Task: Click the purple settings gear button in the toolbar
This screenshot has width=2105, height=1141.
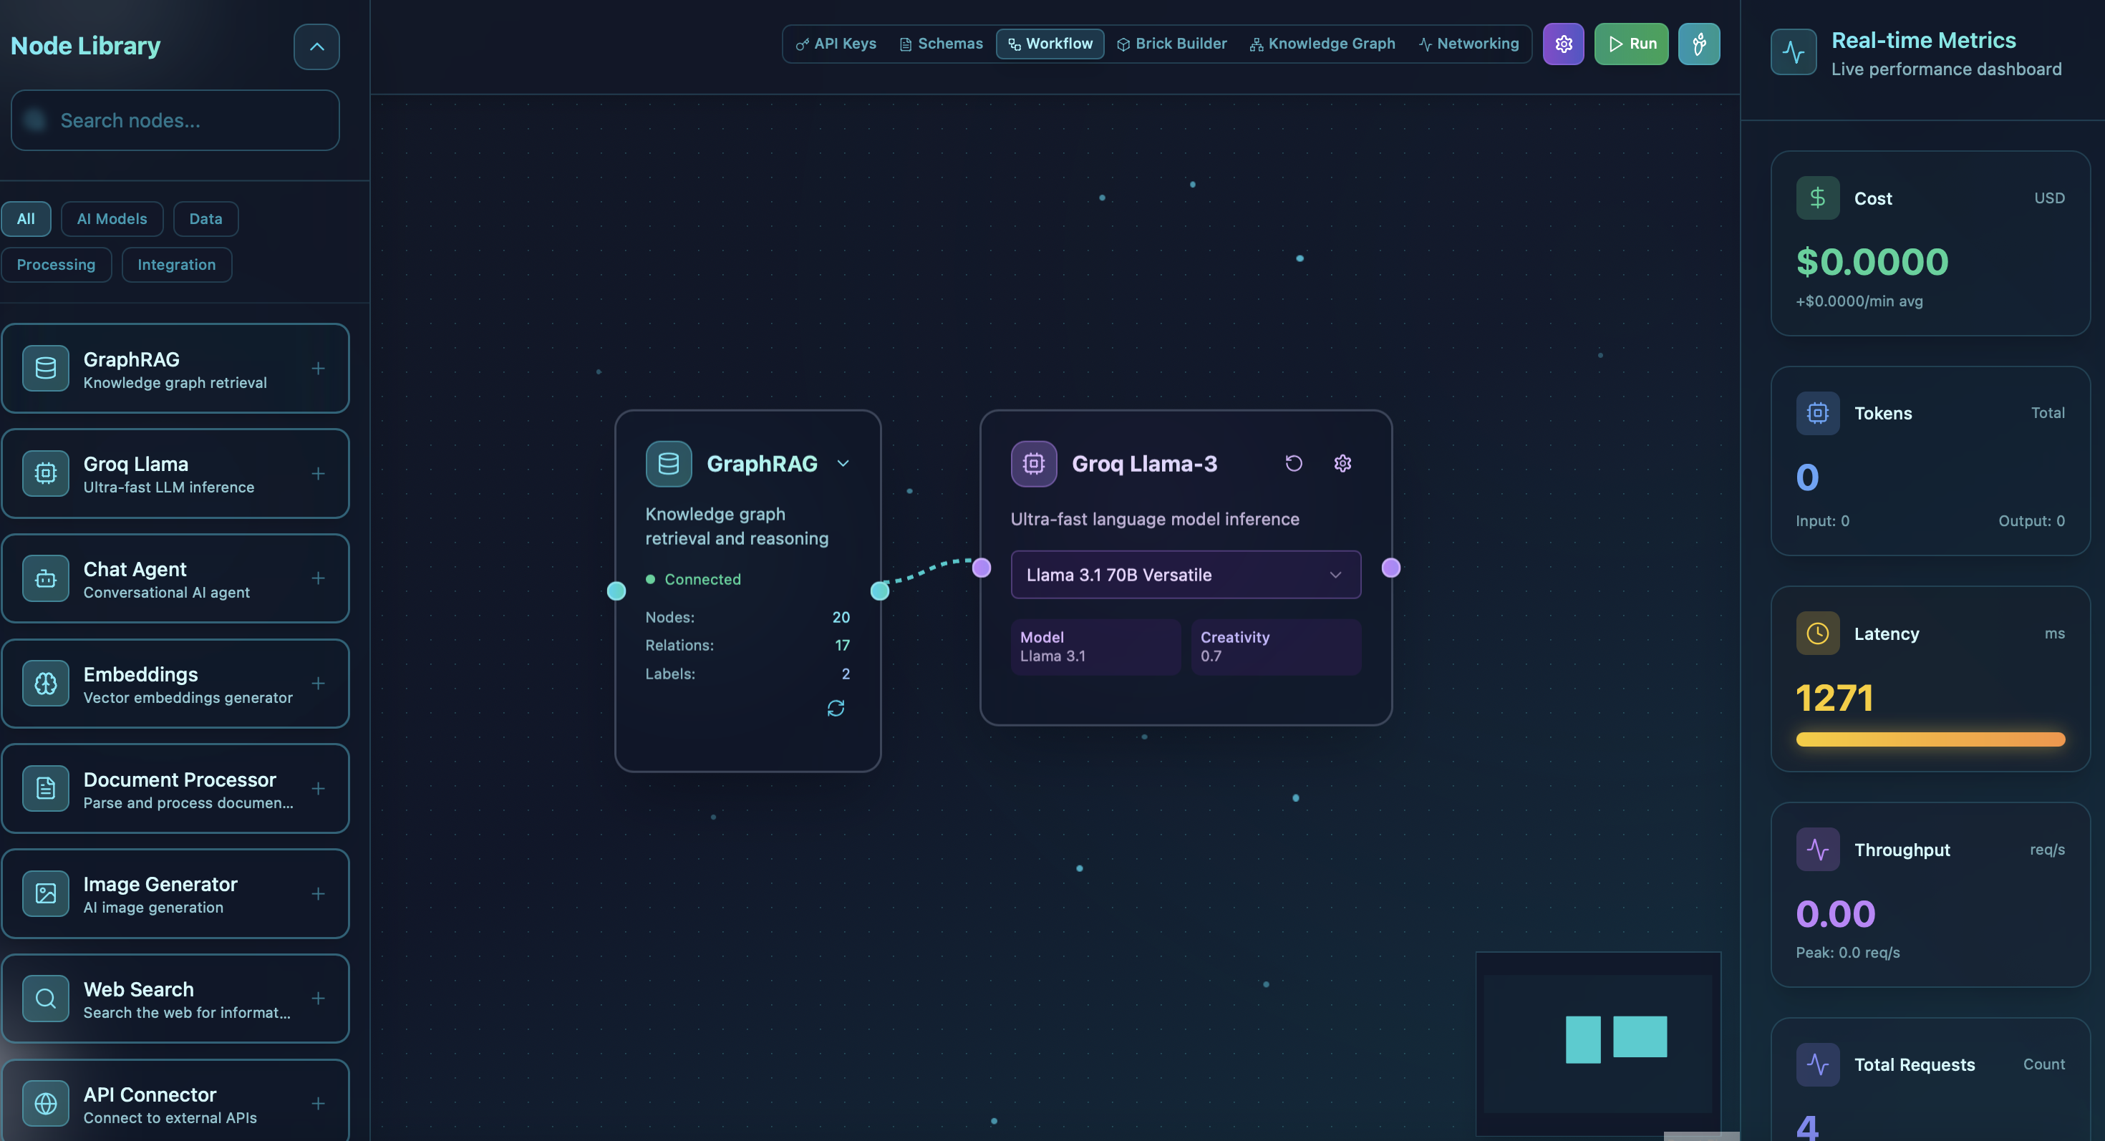Action: (1562, 43)
